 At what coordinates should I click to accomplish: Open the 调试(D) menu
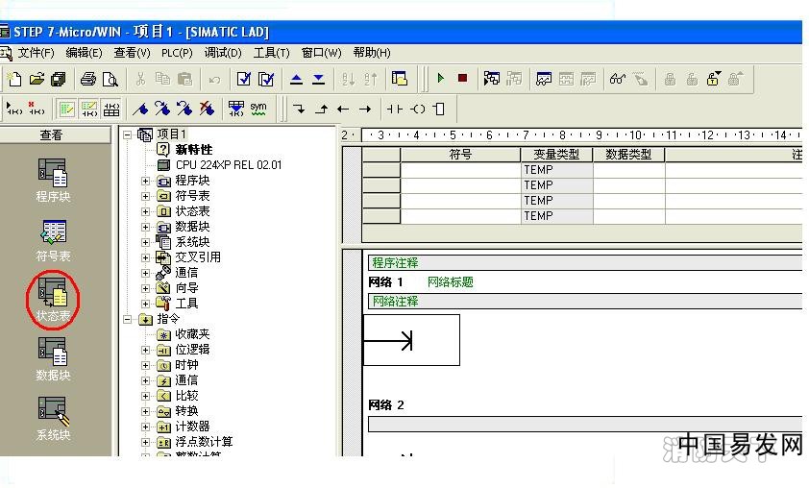(223, 53)
